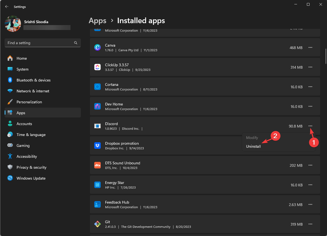Click the Cortana app icon

click(97, 87)
